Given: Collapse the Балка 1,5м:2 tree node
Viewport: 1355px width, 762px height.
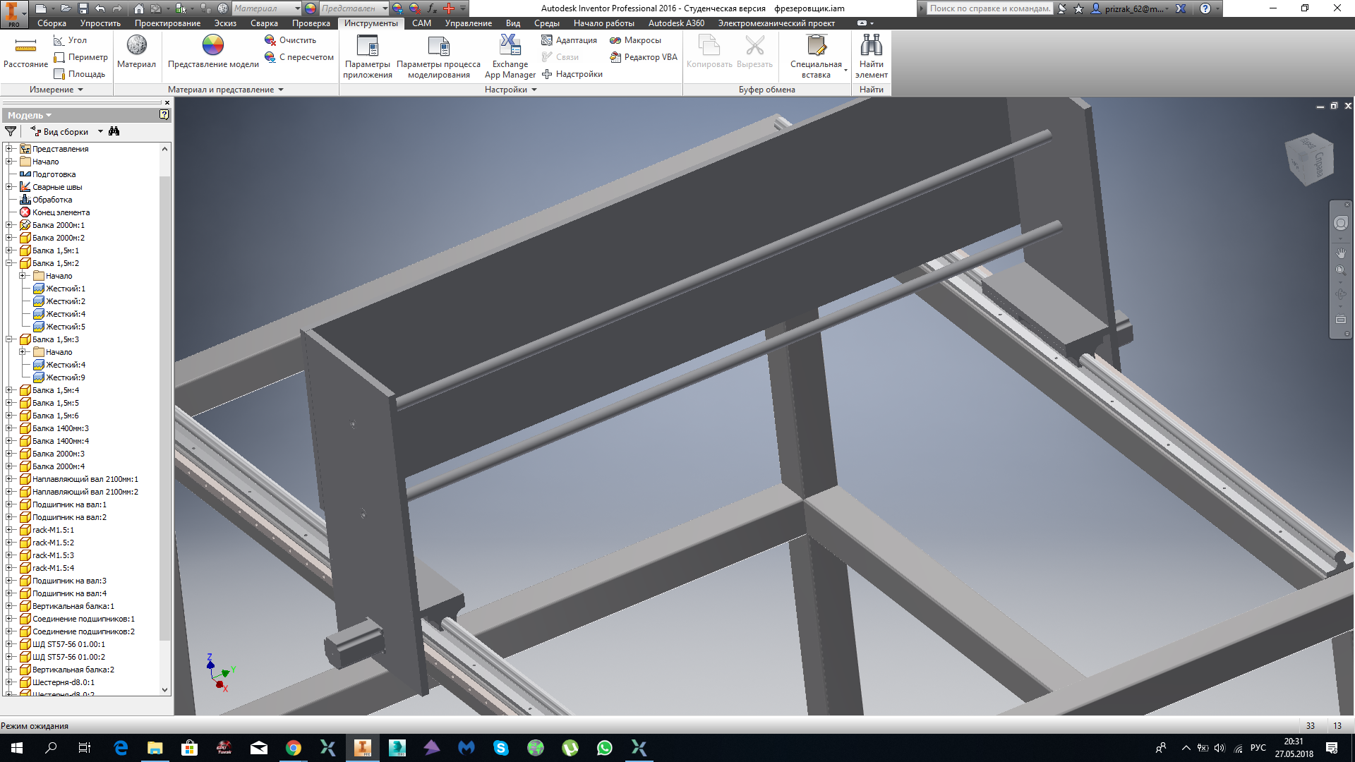Looking at the screenshot, I should [x=9, y=263].
